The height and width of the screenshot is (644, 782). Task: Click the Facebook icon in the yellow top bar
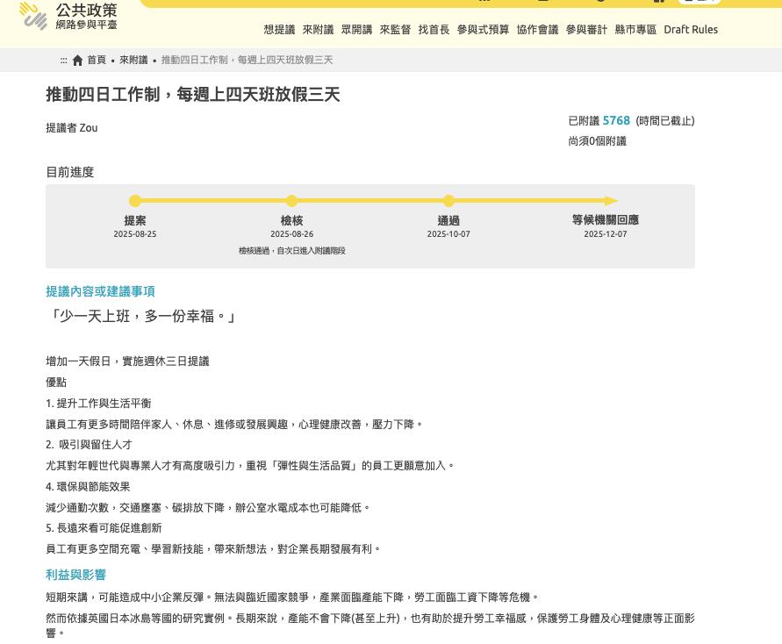pyautogui.click(x=658, y=2)
